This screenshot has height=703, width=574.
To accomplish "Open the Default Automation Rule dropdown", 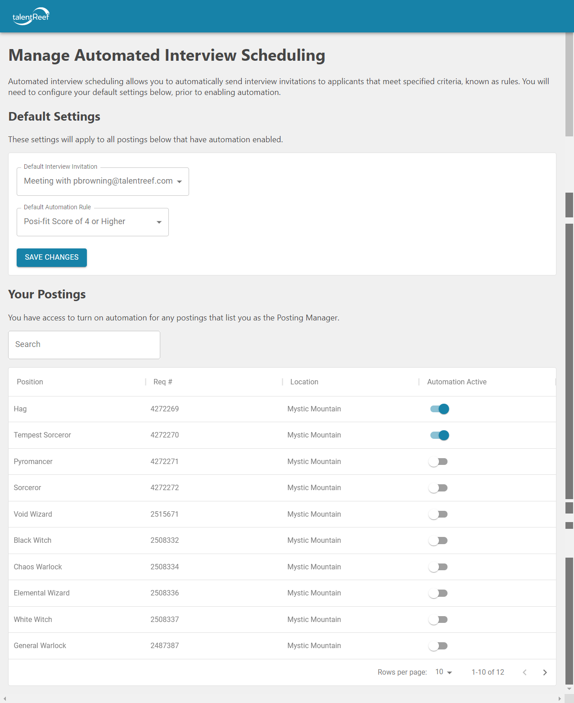I will point(92,222).
